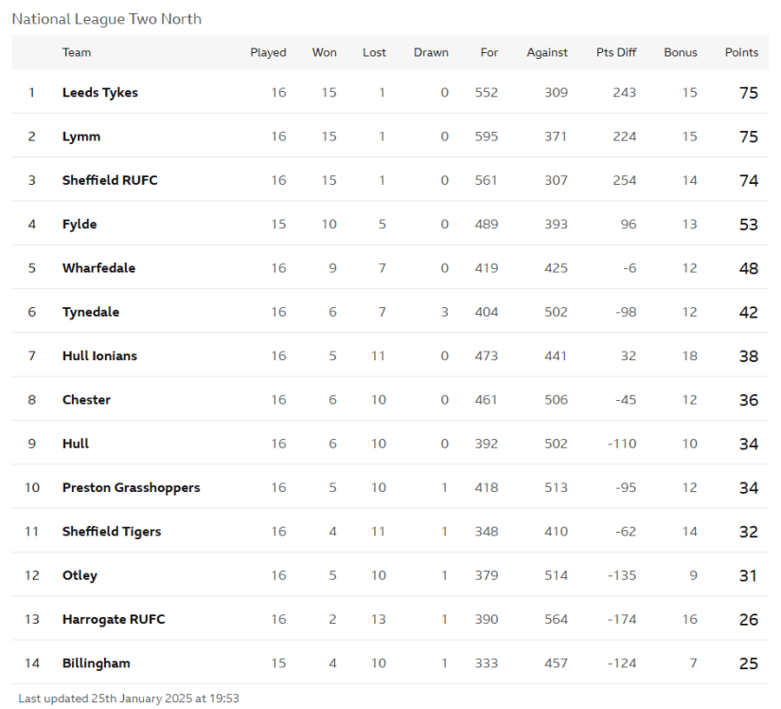
Task: Click the Harrogate RUFC team name
Action: pos(114,619)
